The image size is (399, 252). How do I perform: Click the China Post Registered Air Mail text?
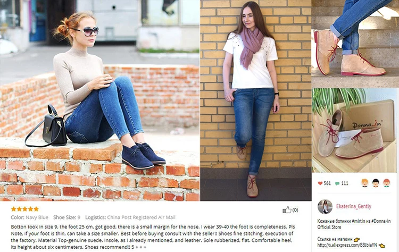(x=141, y=217)
